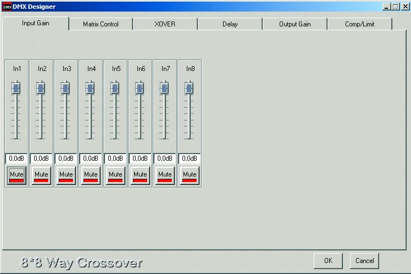Viewport: 411px width, 274px height.
Task: Click the In4 gain fader handle
Action: click(x=90, y=88)
